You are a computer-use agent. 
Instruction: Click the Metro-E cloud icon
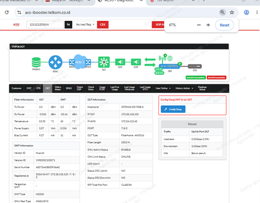tap(80, 62)
